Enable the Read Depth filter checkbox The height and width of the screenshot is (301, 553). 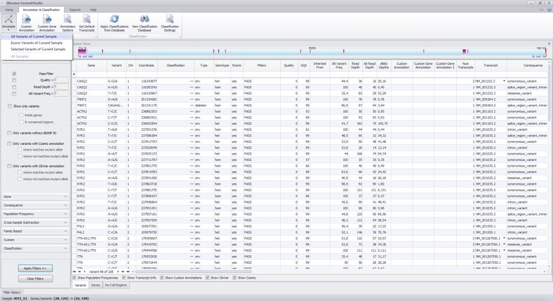(14, 87)
